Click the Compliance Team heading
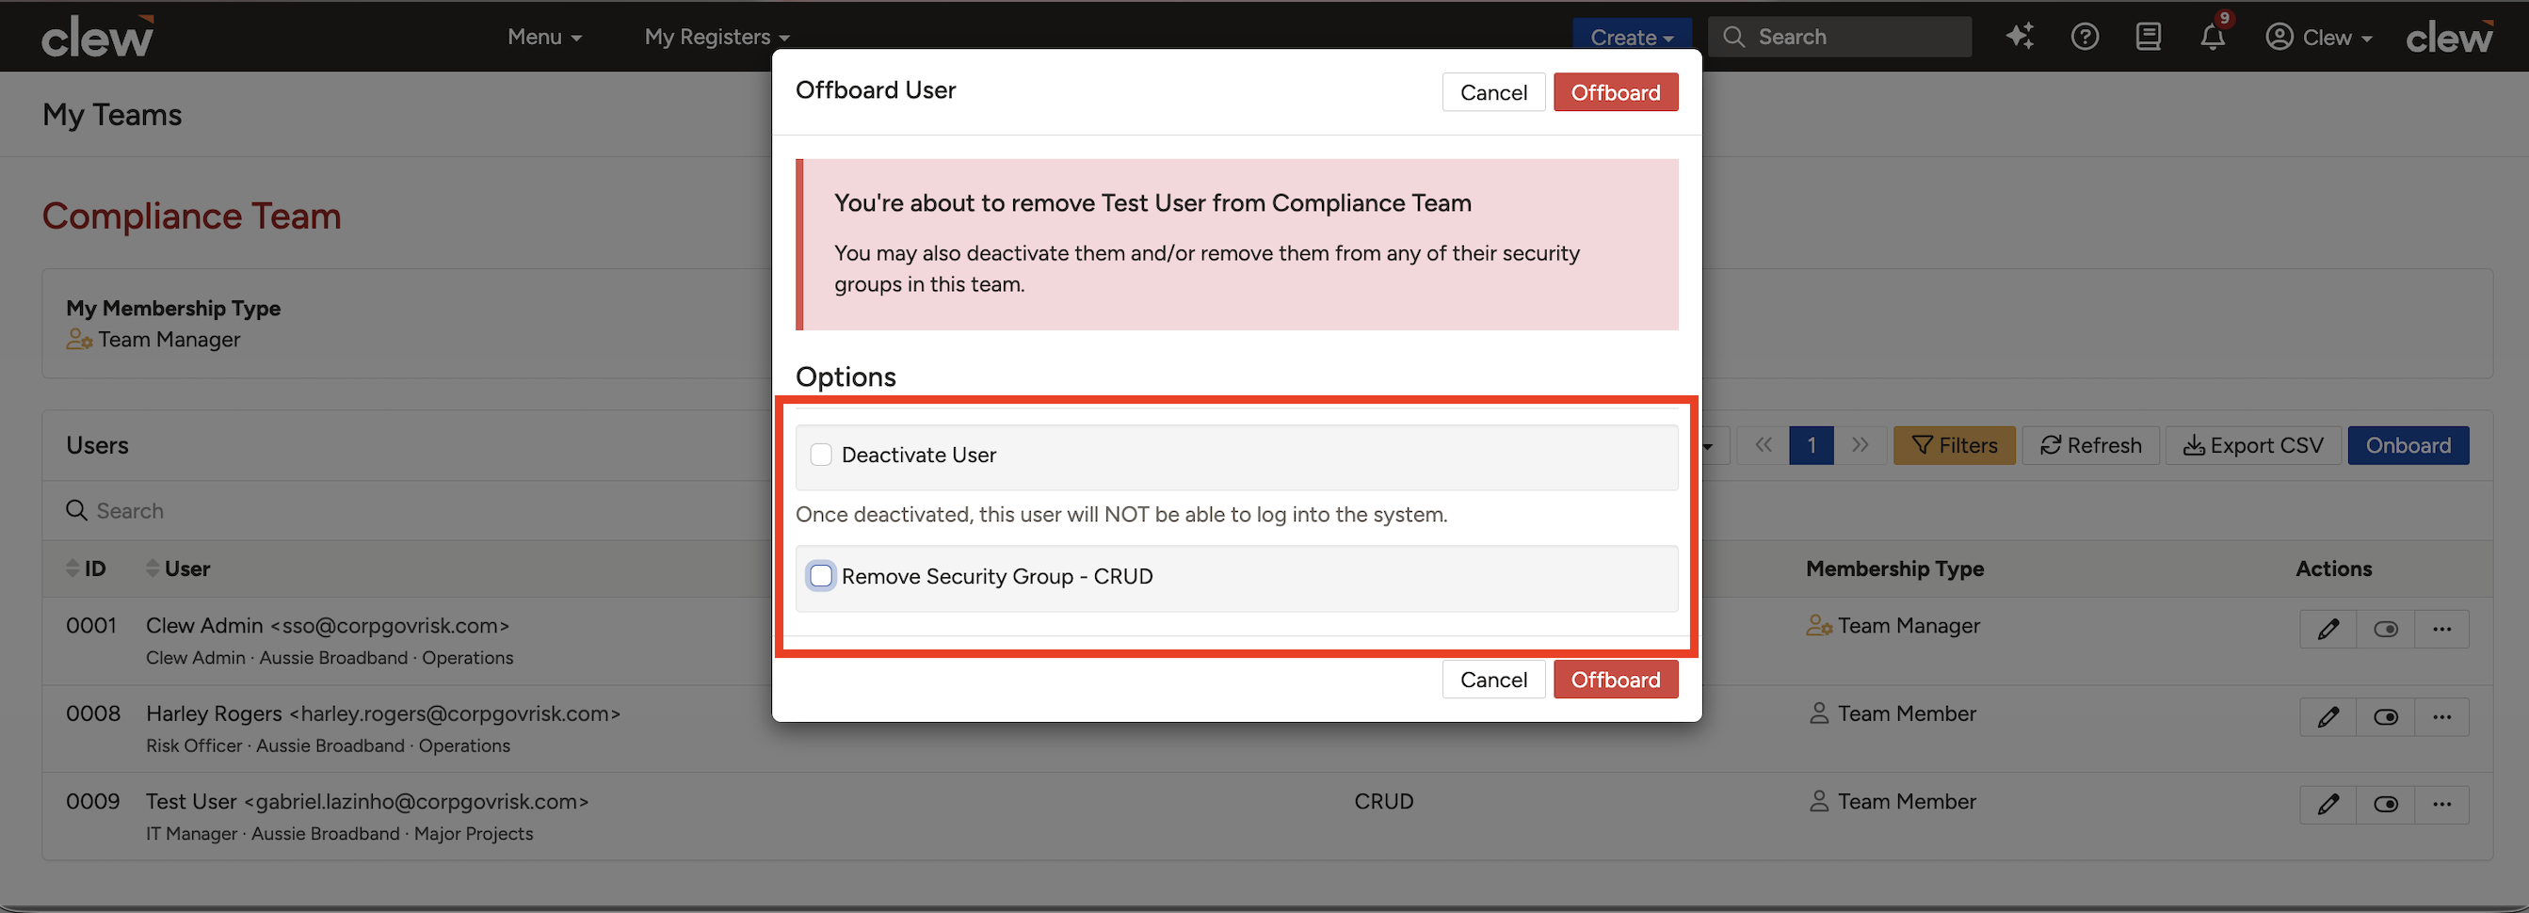 (191, 216)
